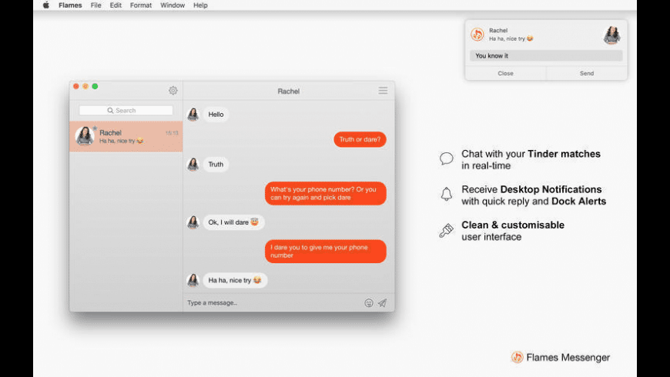
Task: Click the 'You know it' reply field
Action: tap(546, 56)
